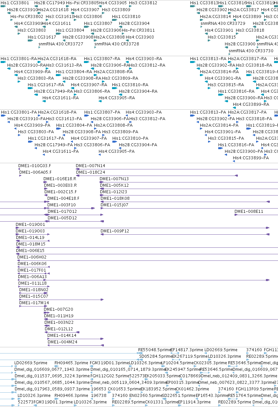Click the purple span line under DME1-014K14
This screenshot has height=407, width=278.
pyautogui.click(x=75, y=339)
